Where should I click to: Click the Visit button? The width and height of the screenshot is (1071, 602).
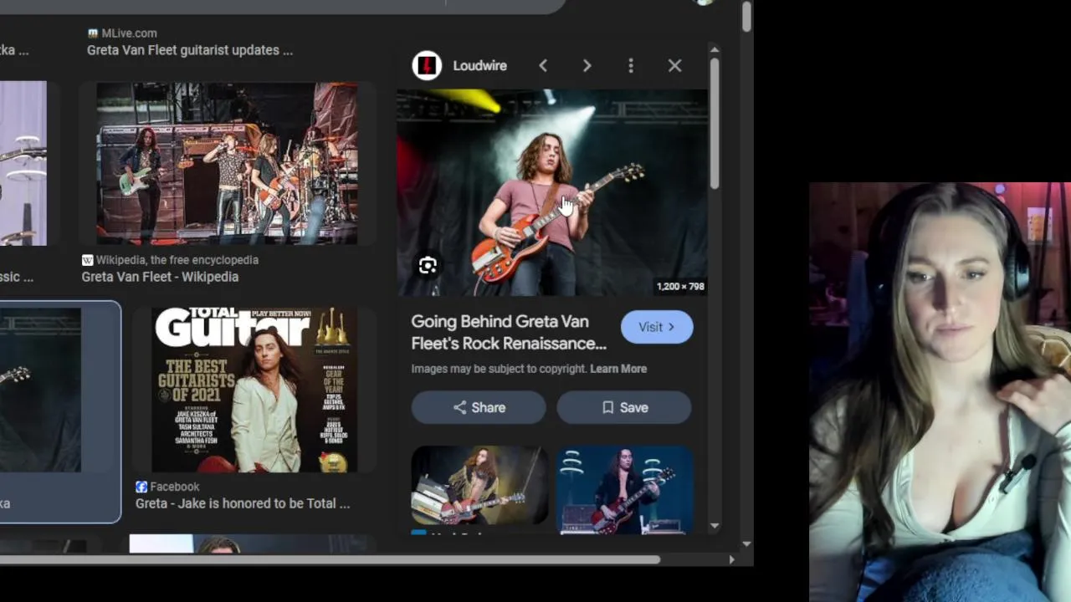pos(657,327)
